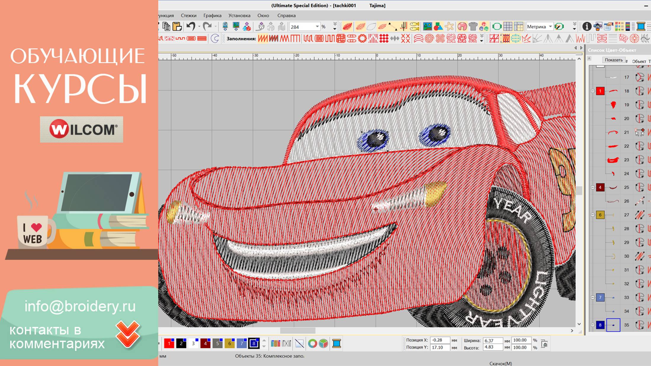
Task: Open the Справка menu
Action: 286,15
